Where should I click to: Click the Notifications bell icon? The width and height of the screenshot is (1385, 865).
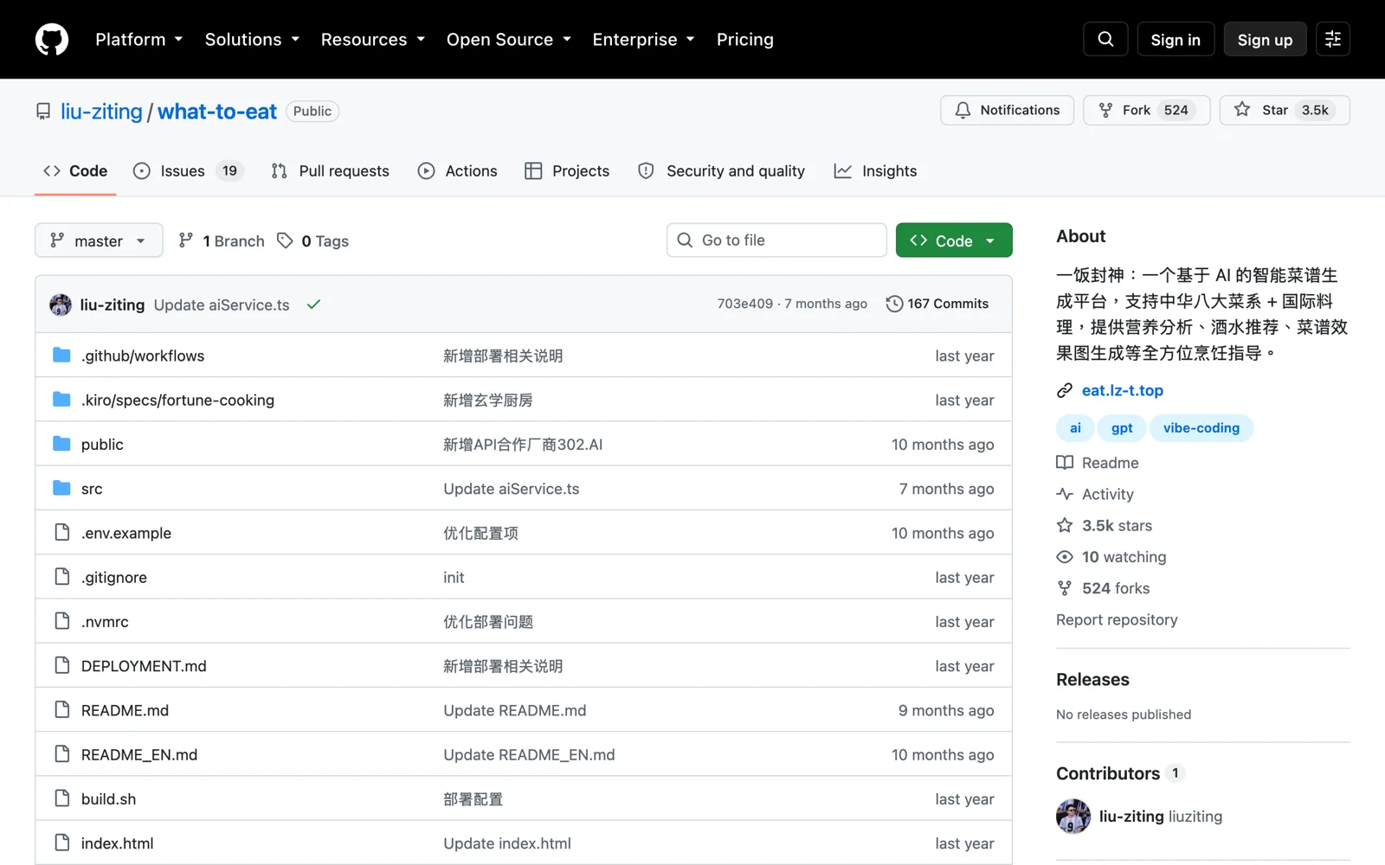pyautogui.click(x=963, y=110)
